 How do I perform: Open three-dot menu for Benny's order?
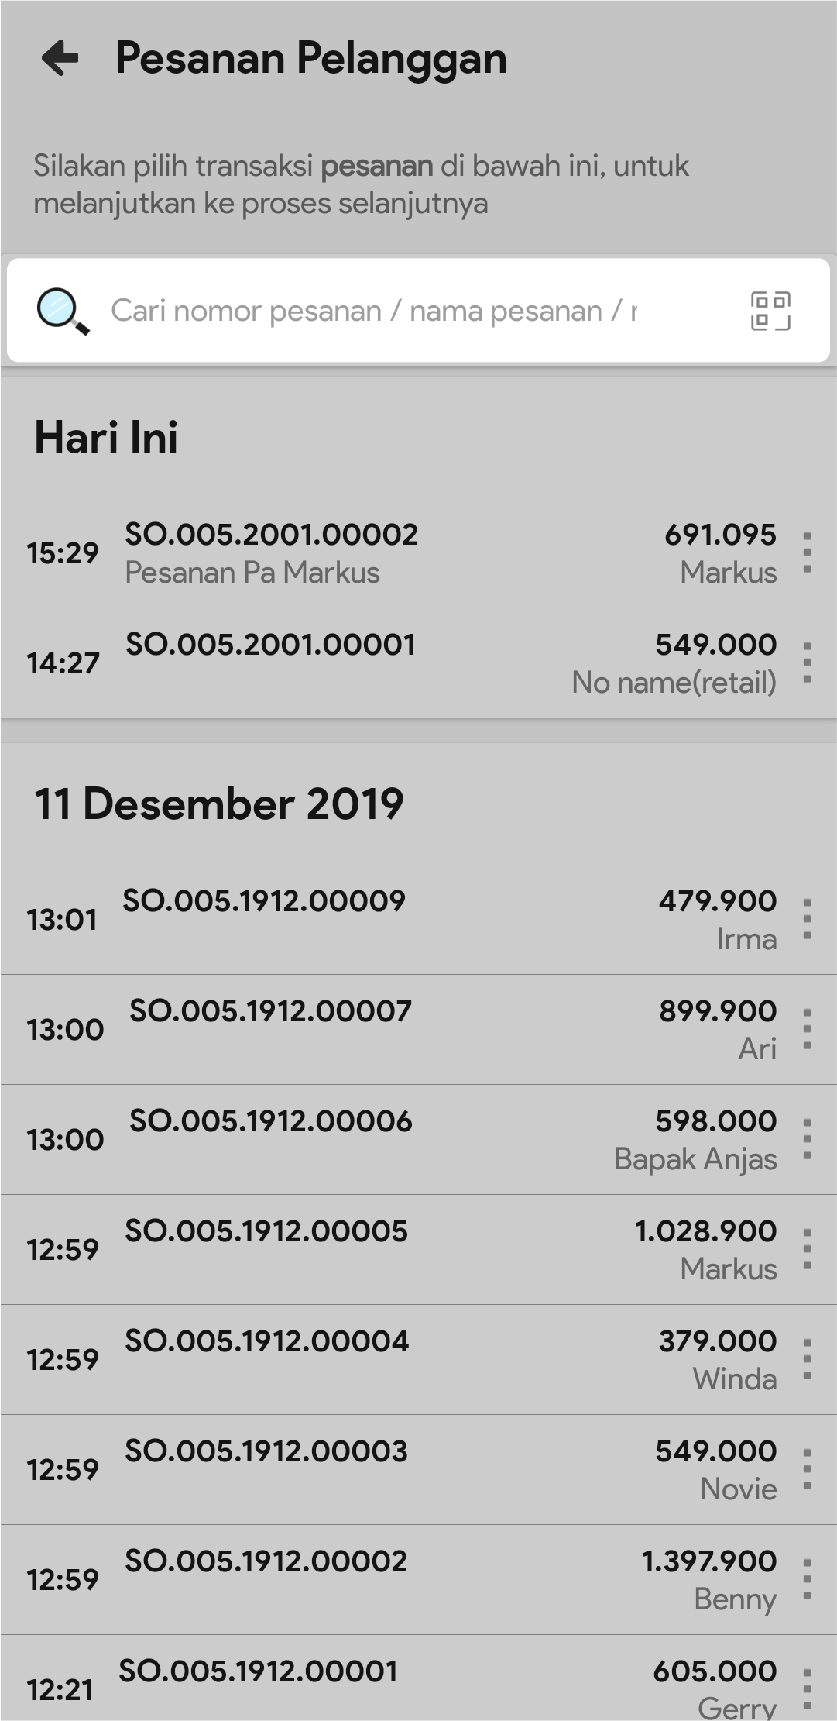[x=807, y=1580]
